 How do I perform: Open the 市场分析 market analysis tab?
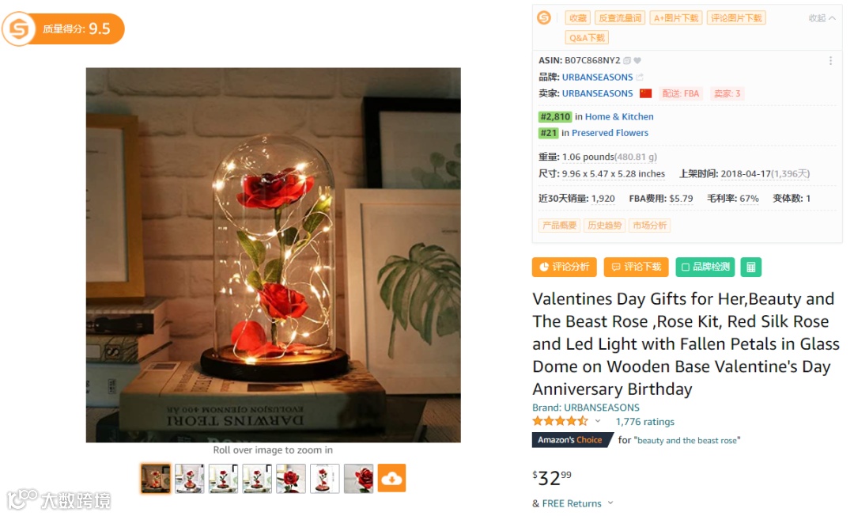click(650, 226)
